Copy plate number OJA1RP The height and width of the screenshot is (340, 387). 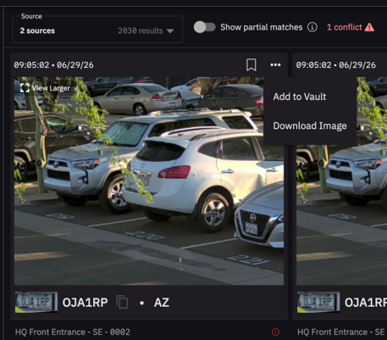click(x=122, y=302)
